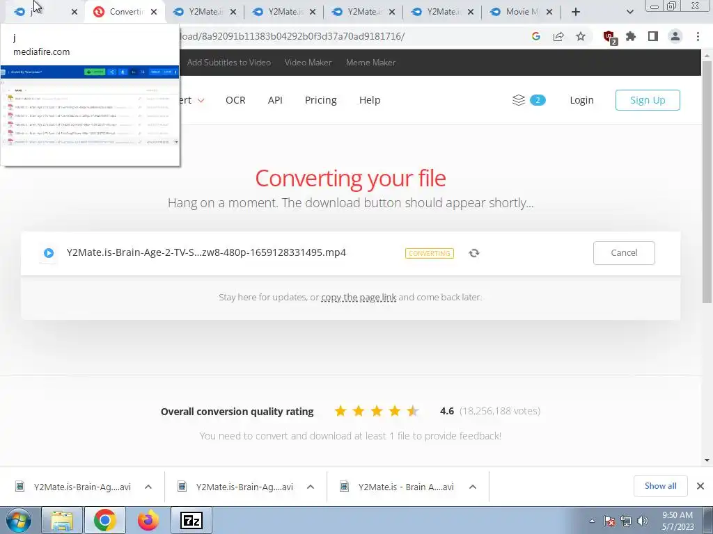This screenshot has width=713, height=534.
Task: Close the Movie M tab
Action: point(549,12)
